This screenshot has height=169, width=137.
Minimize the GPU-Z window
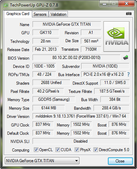click(x=104, y=4)
